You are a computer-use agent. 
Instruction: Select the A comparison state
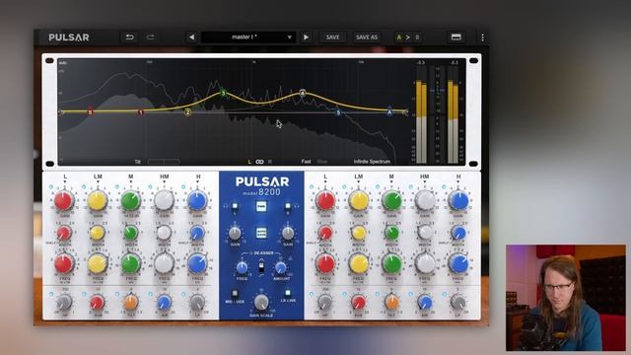click(399, 37)
